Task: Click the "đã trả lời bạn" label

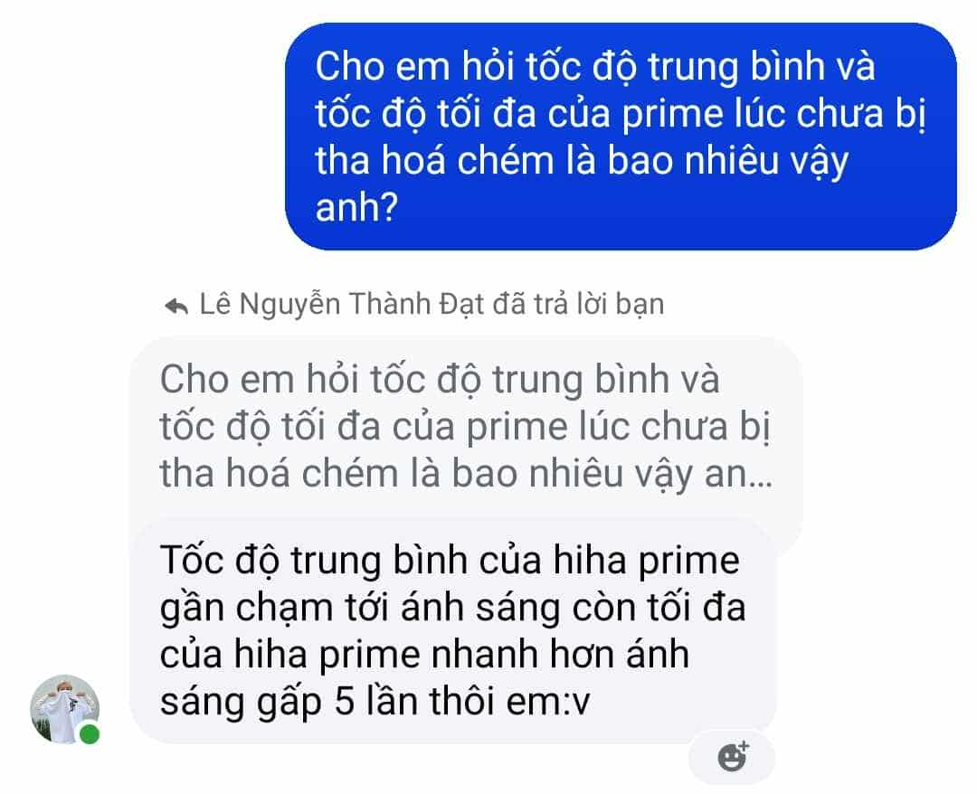Action: (x=578, y=305)
